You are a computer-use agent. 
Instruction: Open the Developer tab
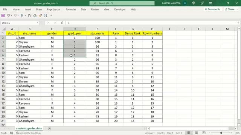[120, 9]
